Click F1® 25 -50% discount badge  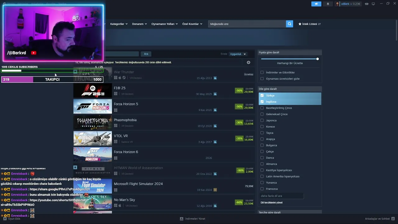[x=239, y=91]
